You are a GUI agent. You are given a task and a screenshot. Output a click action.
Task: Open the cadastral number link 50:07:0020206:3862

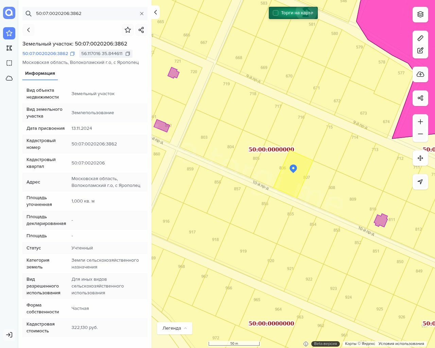(45, 54)
